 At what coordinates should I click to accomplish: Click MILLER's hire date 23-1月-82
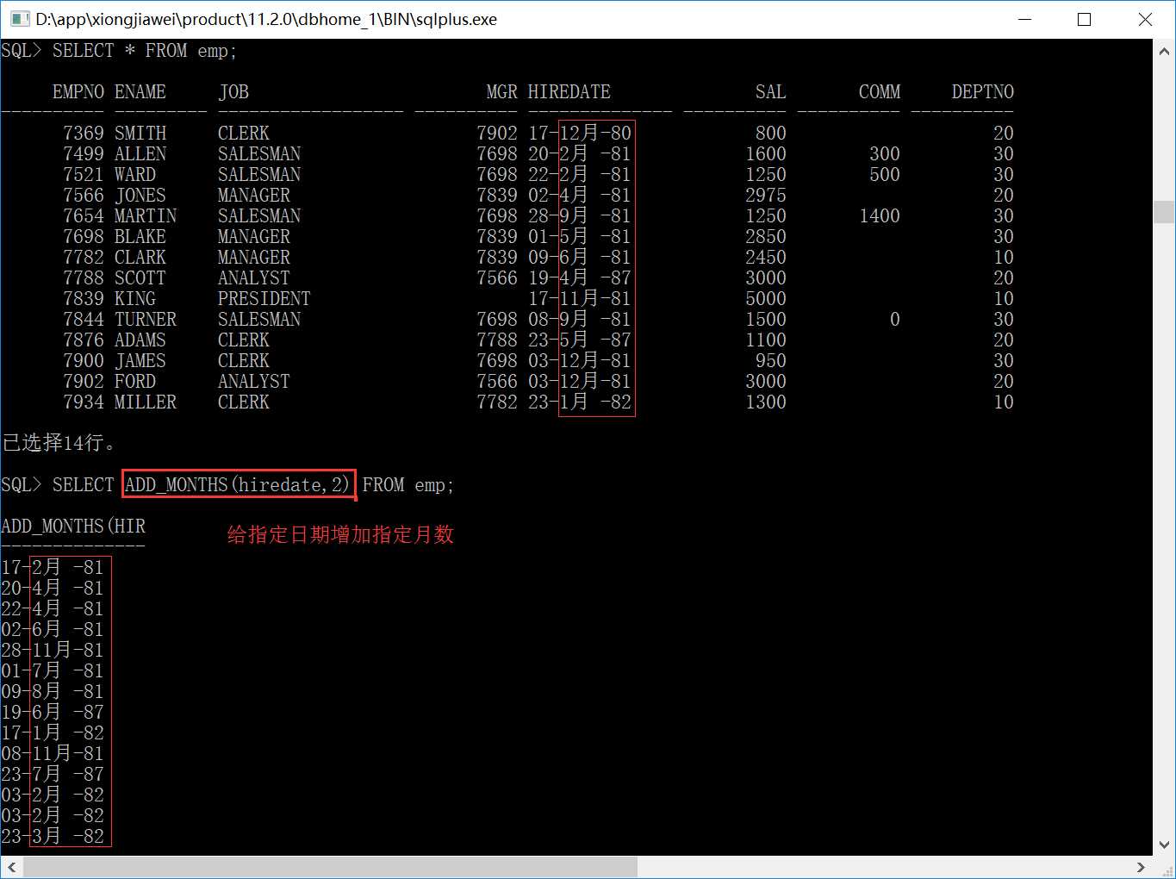580,402
